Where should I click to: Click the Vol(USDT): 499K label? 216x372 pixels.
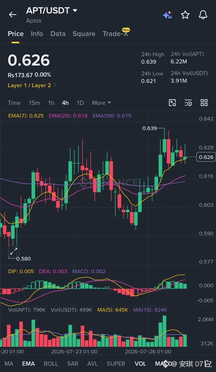pos(71,310)
